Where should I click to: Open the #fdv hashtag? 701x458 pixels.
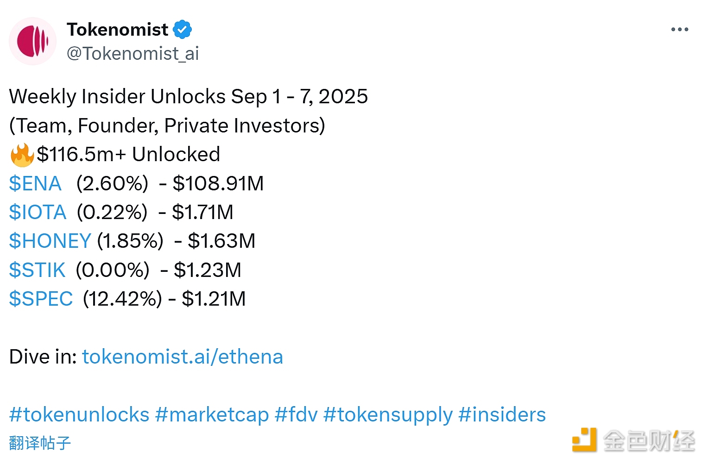click(x=296, y=414)
